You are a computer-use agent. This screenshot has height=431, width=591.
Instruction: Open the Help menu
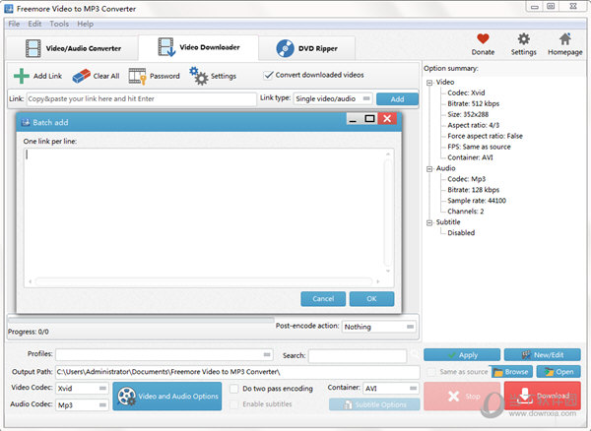pos(85,24)
